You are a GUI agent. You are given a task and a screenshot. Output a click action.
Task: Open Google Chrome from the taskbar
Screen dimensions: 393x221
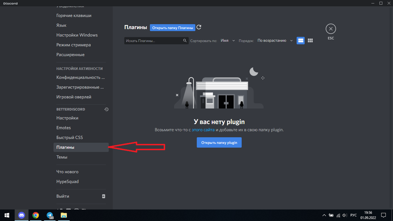point(36,215)
